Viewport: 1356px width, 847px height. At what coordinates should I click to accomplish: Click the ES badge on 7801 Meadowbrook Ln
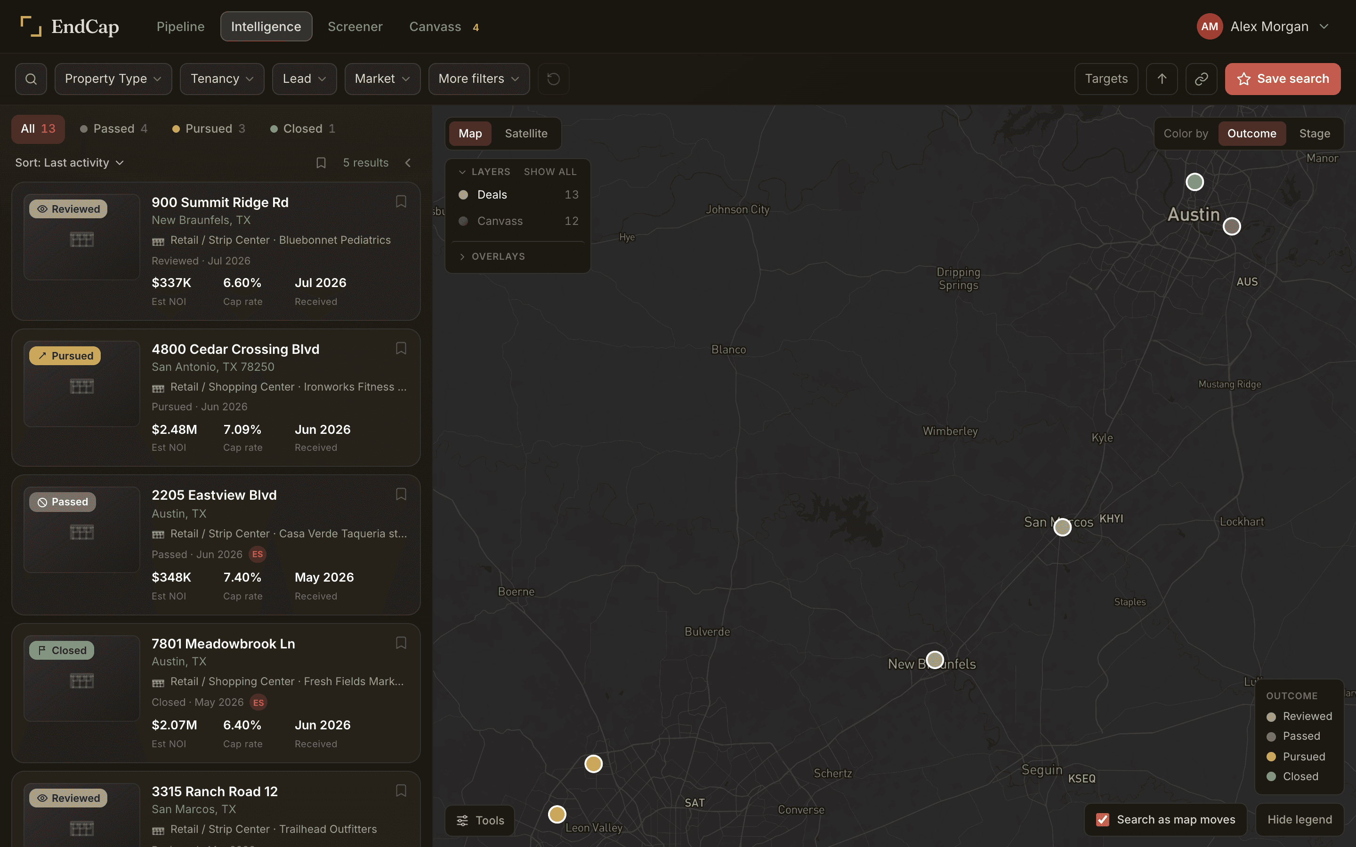[x=258, y=703]
